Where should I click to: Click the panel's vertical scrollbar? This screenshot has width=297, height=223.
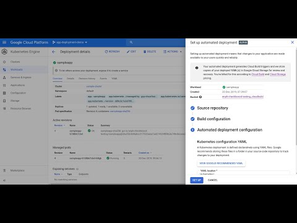(x=296, y=96)
